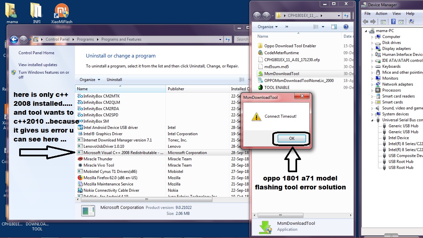The image size is (423, 238).
Task: Click Device Manager help toolbar icon
Action: [x=393, y=21]
